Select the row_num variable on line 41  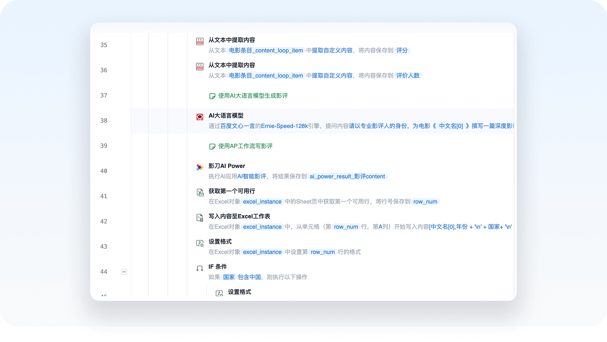(425, 202)
